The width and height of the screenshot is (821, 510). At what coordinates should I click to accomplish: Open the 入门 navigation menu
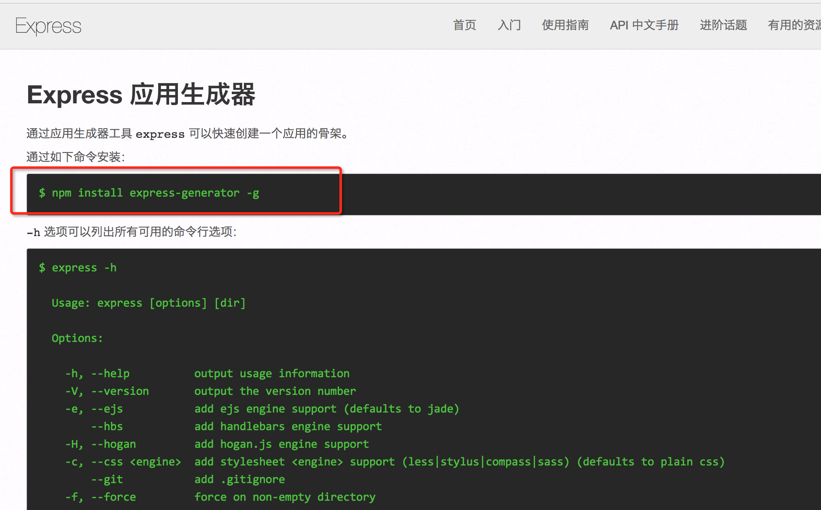[509, 25]
